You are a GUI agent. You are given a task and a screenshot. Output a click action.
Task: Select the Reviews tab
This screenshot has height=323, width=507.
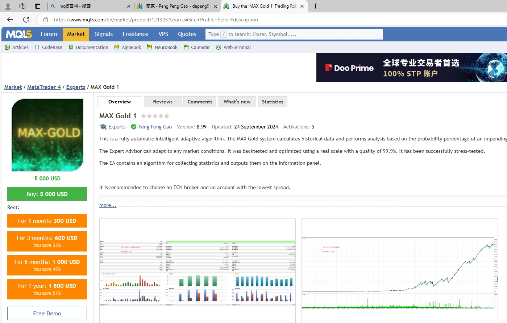coord(163,102)
